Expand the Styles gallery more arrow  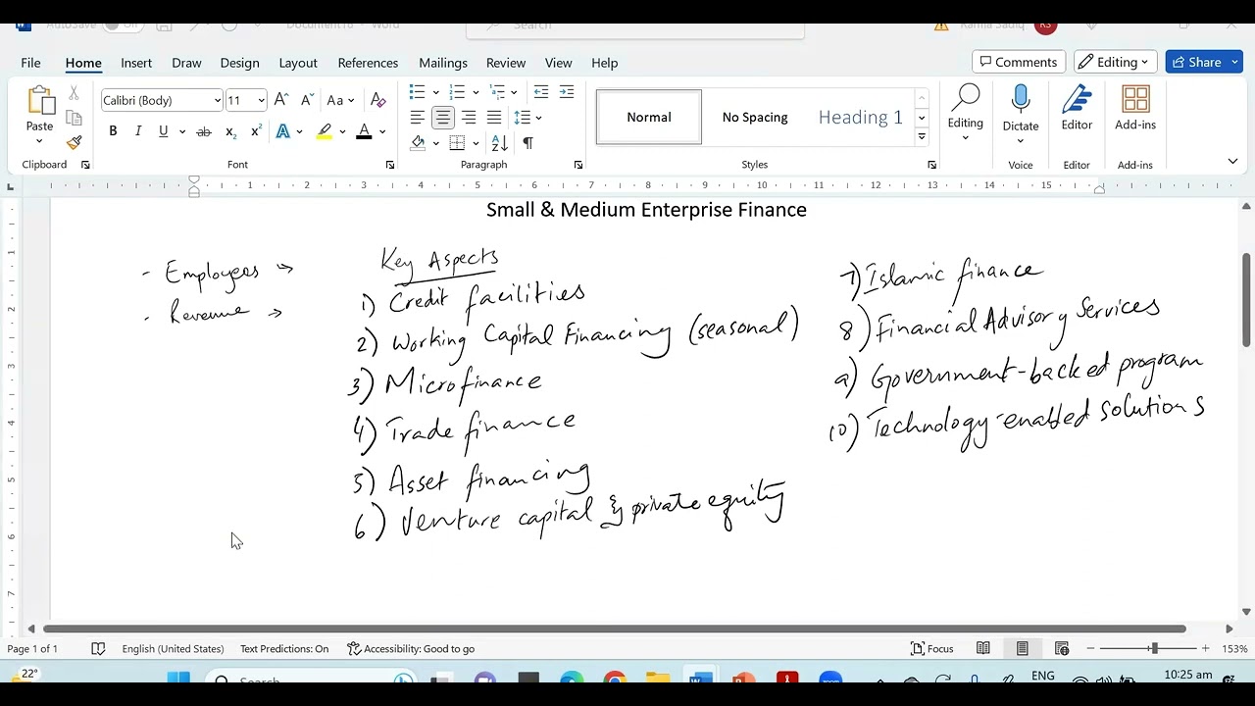click(922, 137)
